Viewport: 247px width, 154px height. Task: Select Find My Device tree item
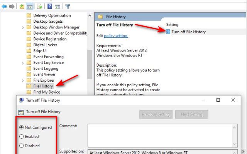coord(47,92)
